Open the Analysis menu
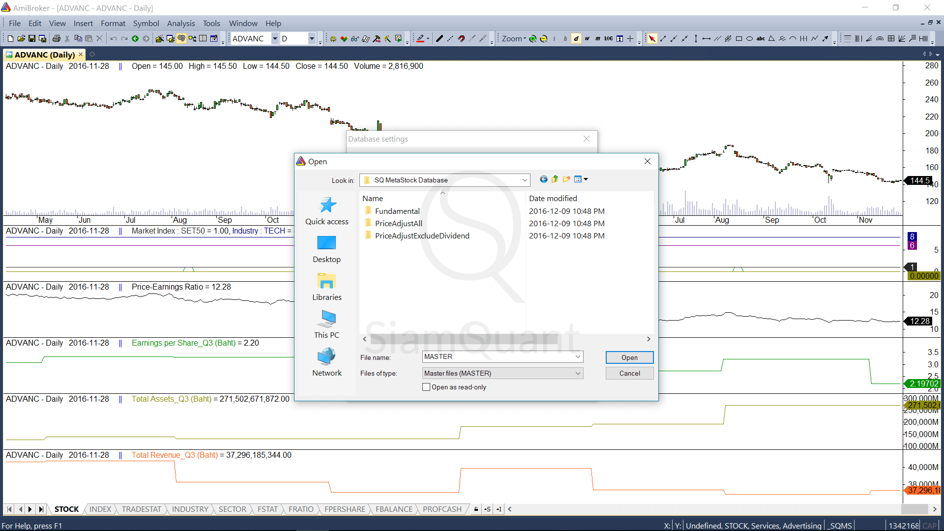This screenshot has height=531, width=944. point(180,23)
